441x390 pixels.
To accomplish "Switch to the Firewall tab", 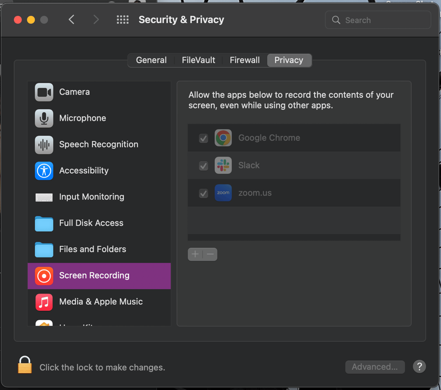I will [245, 60].
